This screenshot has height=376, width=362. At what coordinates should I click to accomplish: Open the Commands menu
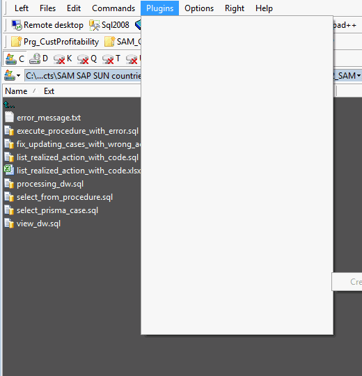point(113,8)
